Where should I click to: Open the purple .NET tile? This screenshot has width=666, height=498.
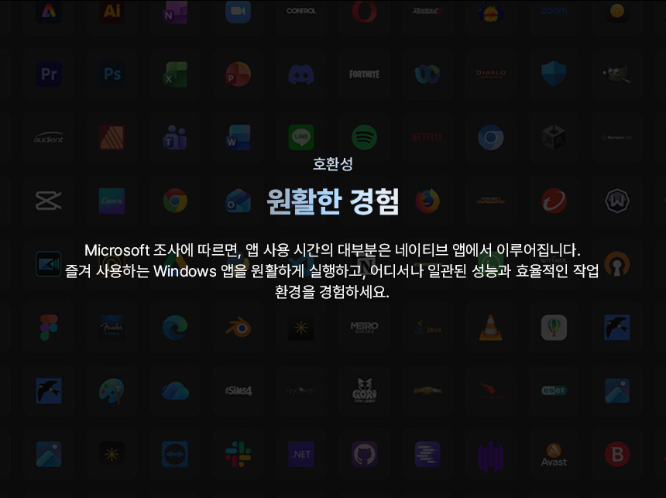point(301,454)
